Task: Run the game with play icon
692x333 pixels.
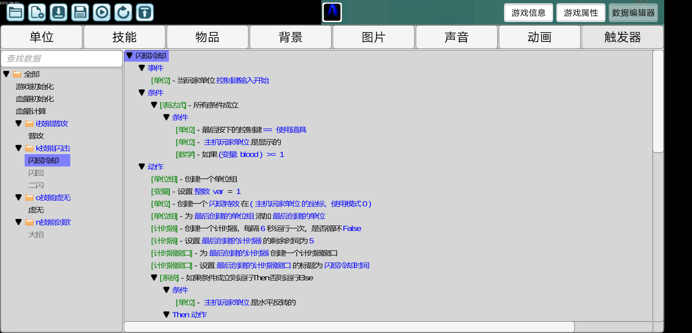Action: click(102, 12)
